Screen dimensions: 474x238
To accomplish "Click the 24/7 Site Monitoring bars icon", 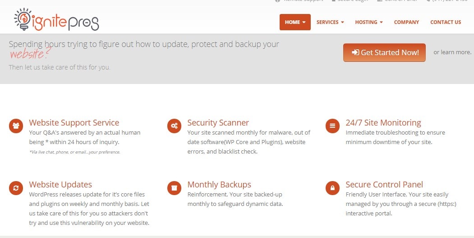I will click(332, 126).
